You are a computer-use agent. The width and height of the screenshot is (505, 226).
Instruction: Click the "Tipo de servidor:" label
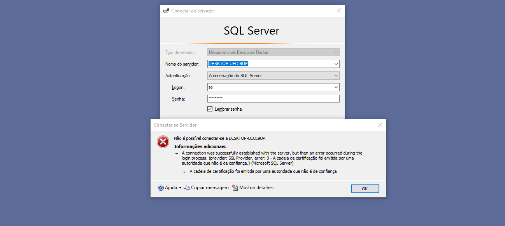181,52
